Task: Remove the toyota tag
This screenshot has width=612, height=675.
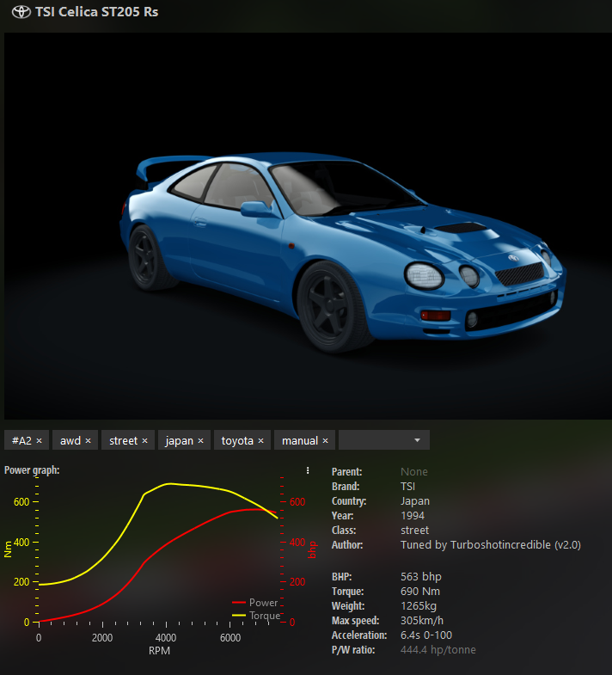Action: pyautogui.click(x=260, y=441)
